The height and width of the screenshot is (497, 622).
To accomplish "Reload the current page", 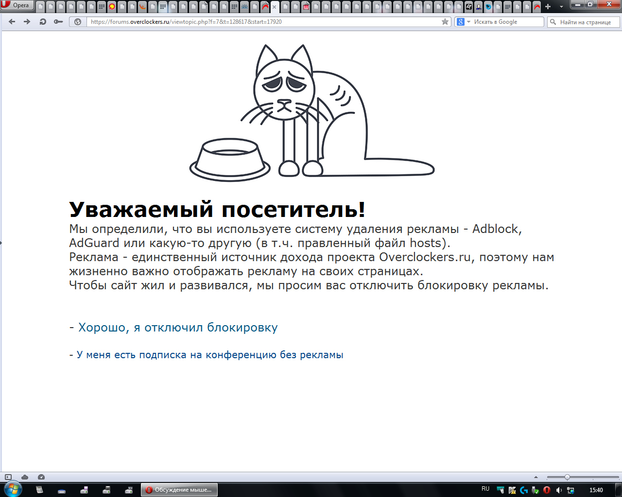I will pyautogui.click(x=43, y=22).
